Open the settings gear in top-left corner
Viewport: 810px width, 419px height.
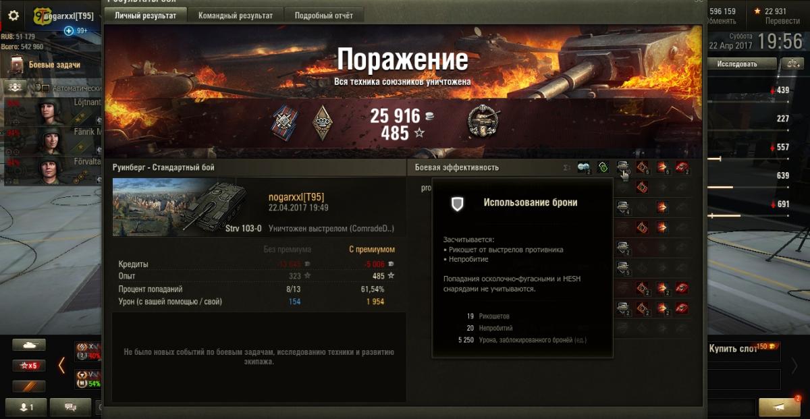coord(13,14)
